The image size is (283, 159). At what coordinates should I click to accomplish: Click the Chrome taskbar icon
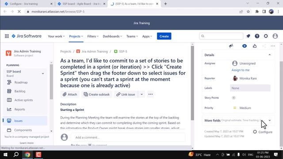[x=27, y=155]
